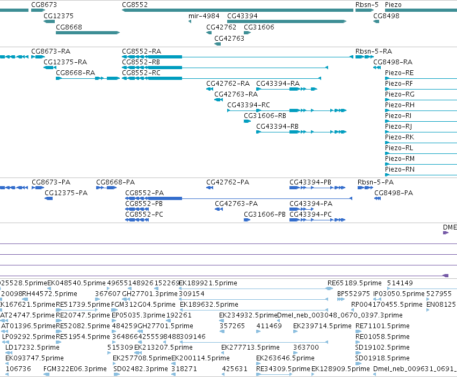
Task: Select EST EK189921.5prime
Action: pos(208,283)
